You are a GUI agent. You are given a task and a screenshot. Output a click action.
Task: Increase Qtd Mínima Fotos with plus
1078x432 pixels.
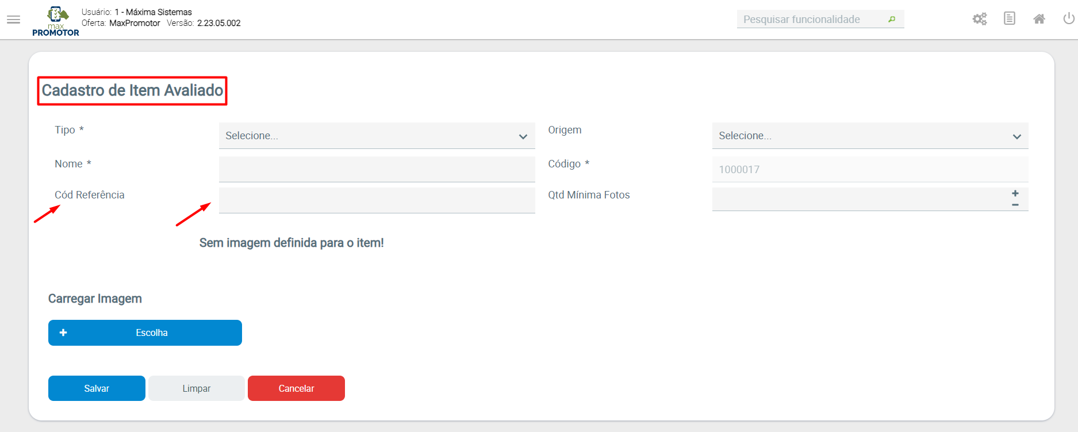pos(1015,193)
